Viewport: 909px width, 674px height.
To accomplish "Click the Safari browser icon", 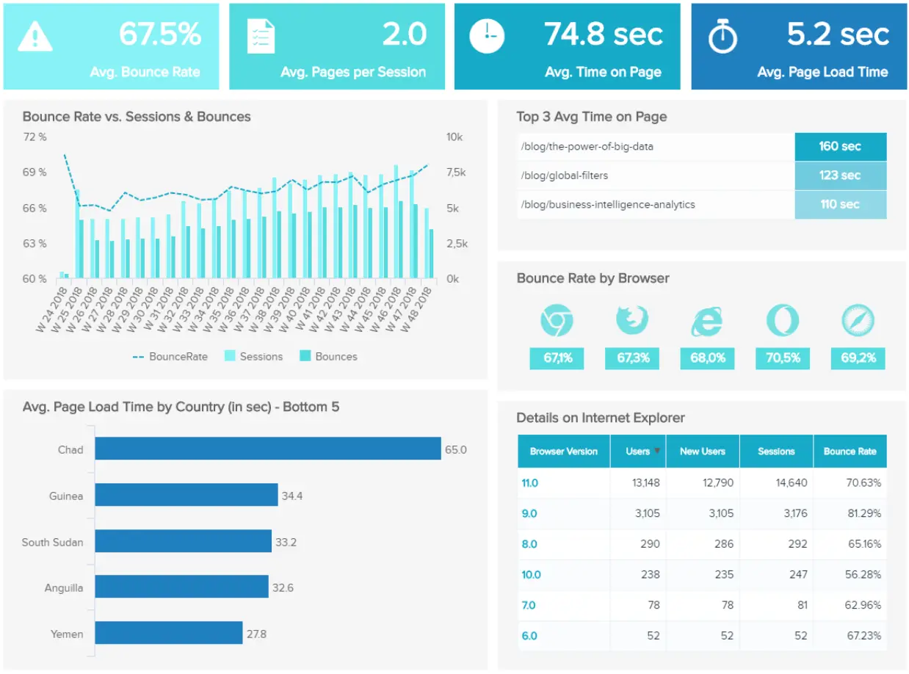I will 858,319.
